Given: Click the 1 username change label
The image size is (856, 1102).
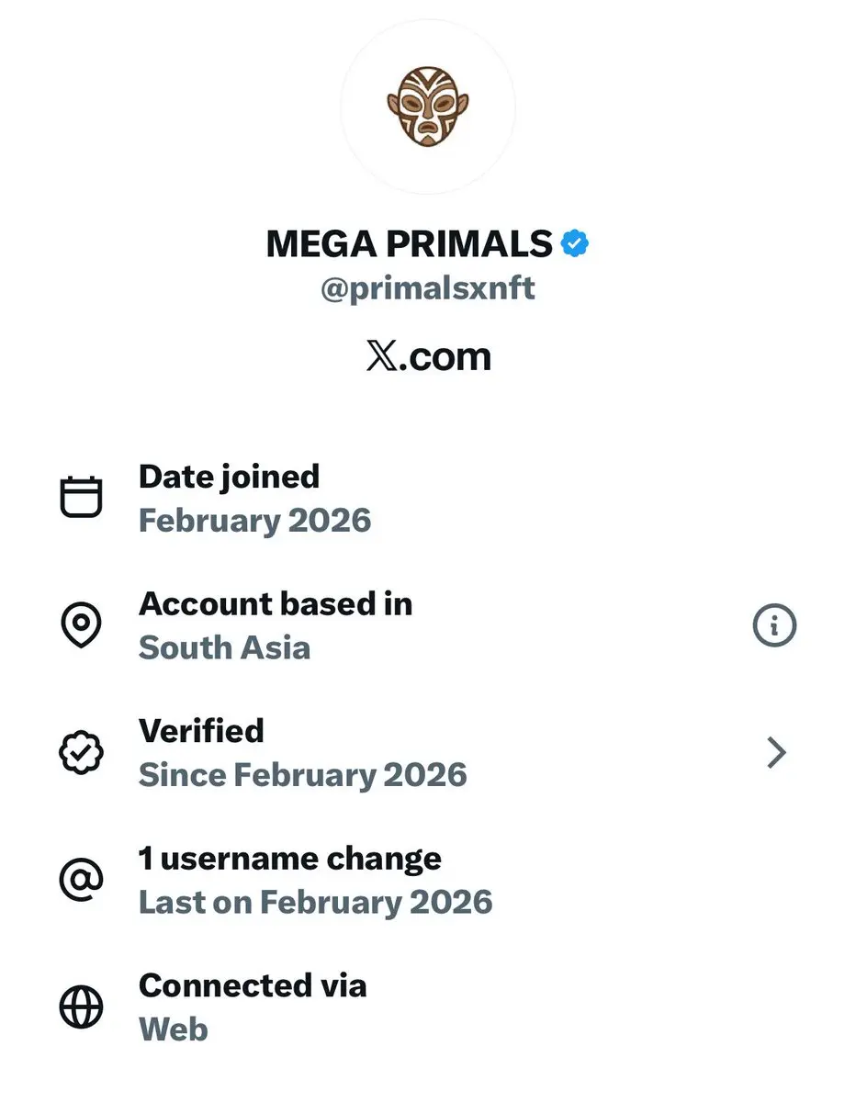Looking at the screenshot, I should (x=289, y=859).
